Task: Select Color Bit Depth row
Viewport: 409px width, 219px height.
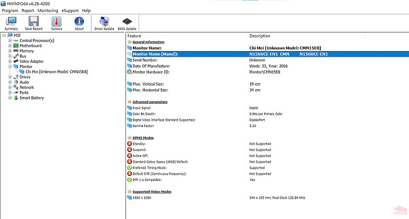Action: coord(268,114)
